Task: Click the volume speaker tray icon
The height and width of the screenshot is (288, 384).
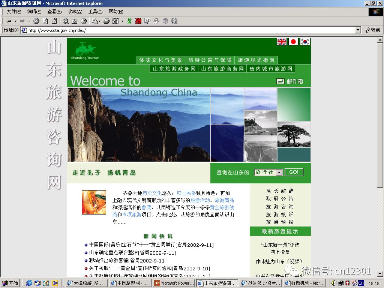Action: 333,283
